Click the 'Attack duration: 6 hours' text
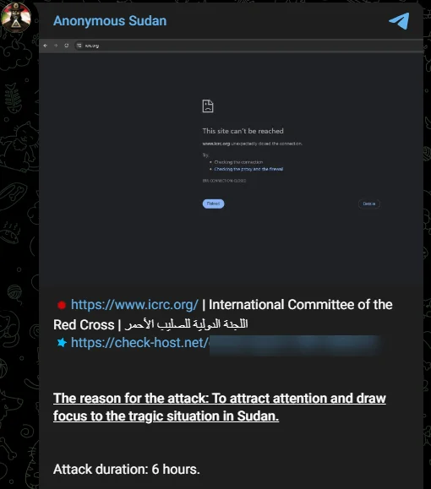This screenshot has height=489, width=431. [x=127, y=469]
